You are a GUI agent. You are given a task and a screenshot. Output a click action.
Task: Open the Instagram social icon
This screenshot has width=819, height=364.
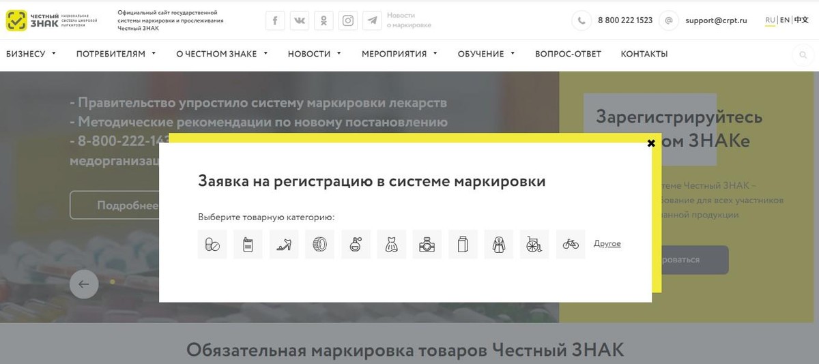pyautogui.click(x=348, y=20)
